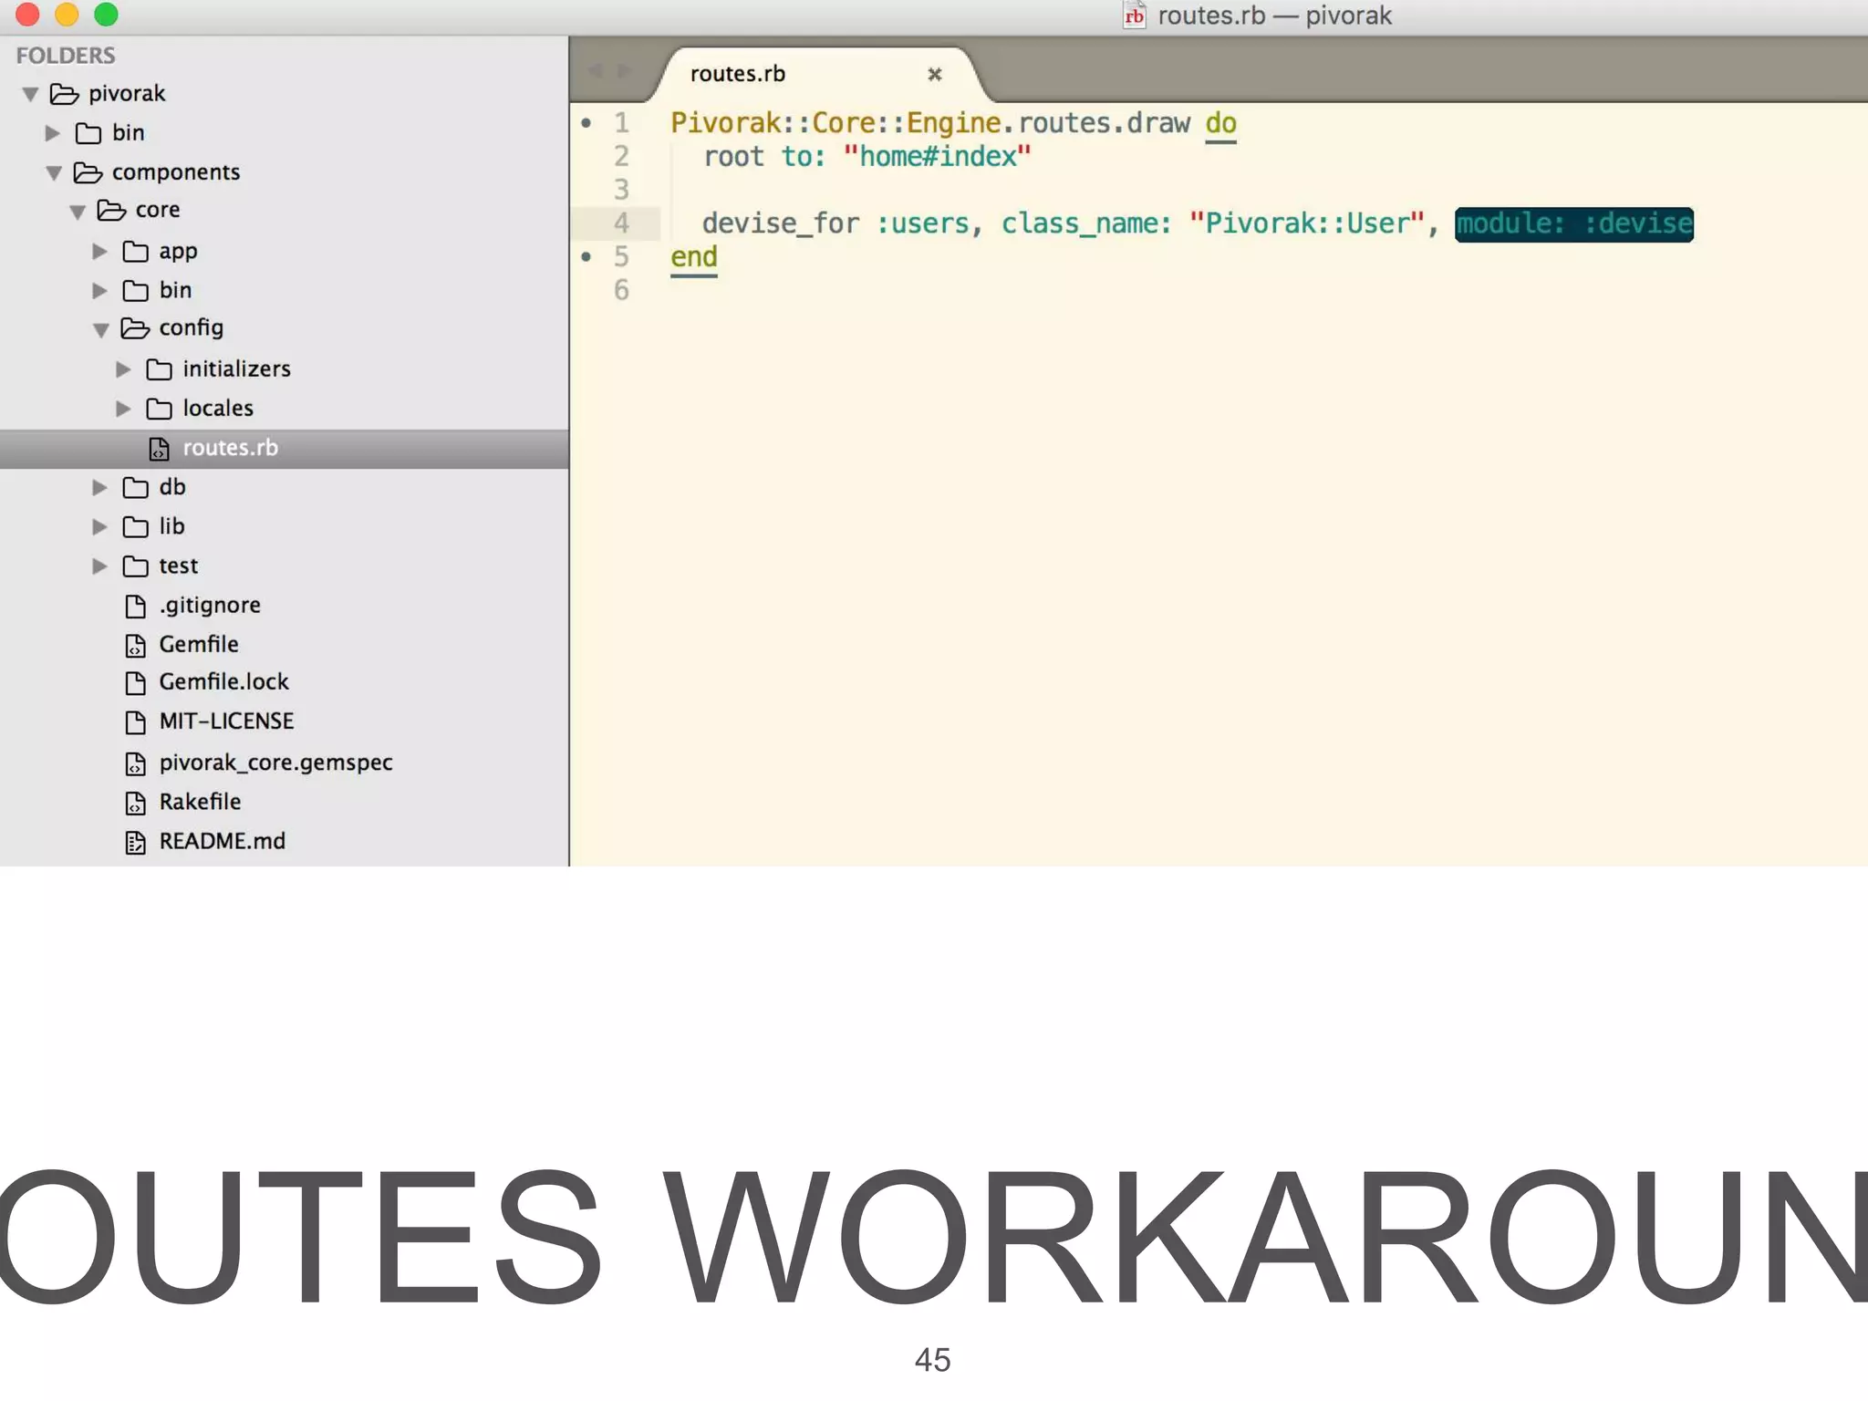Click line number 4 in gutter

point(621,223)
